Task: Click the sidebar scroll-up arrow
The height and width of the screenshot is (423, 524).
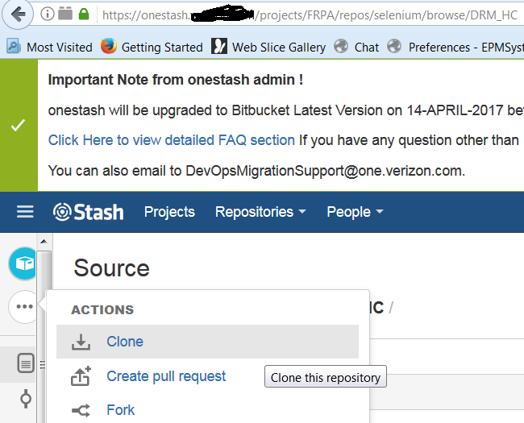Action: pos(44,241)
